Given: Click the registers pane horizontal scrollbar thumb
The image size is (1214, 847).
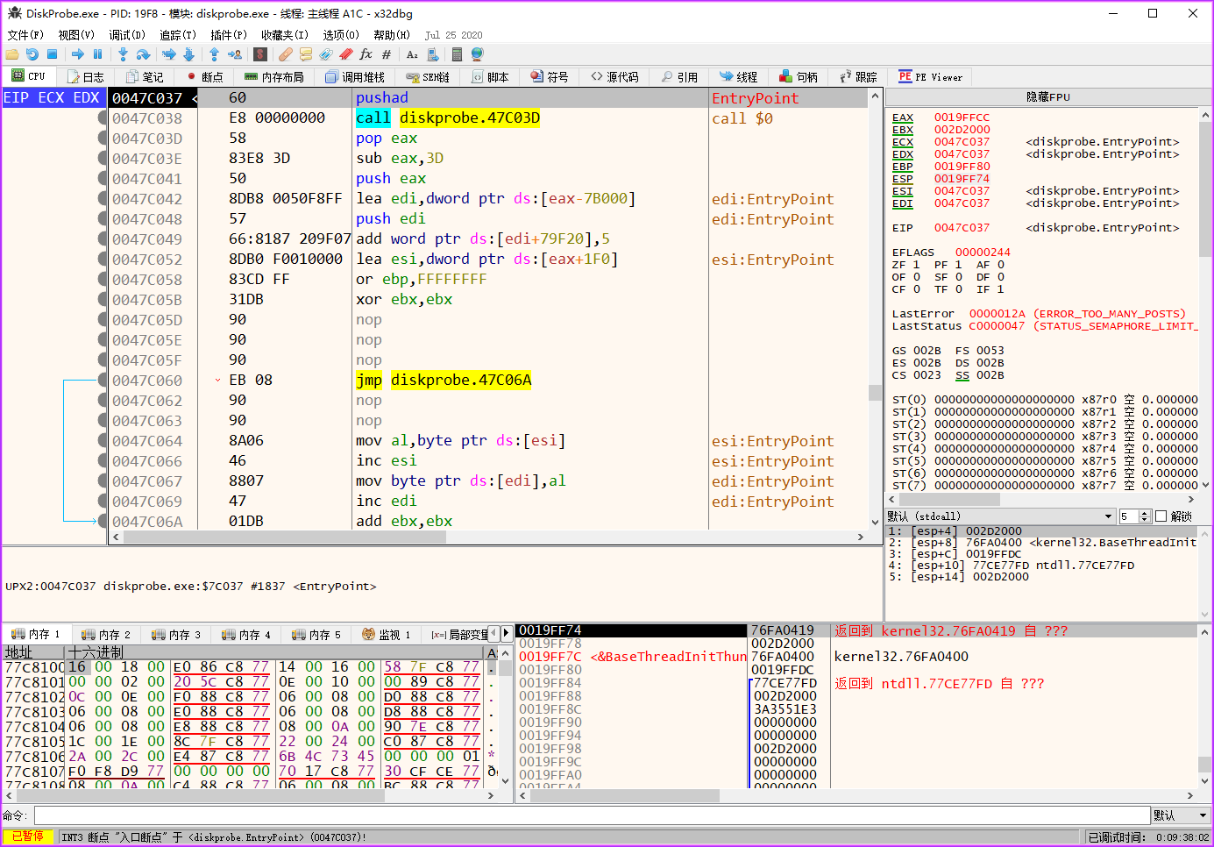Looking at the screenshot, I should pyautogui.click(x=949, y=499).
